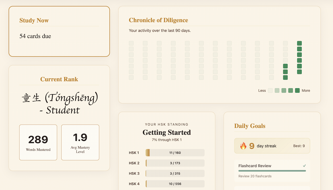Viewport: 333px width, 190px height.
Task: Click 'Your activity over the last 90 days.'
Action: coord(160,30)
